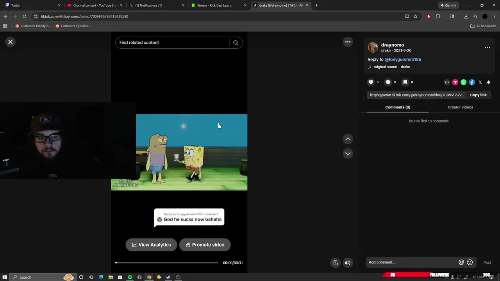Open the apps grid icon in bookmarks bar
This screenshot has height=281, width=500.
pos(5,26)
